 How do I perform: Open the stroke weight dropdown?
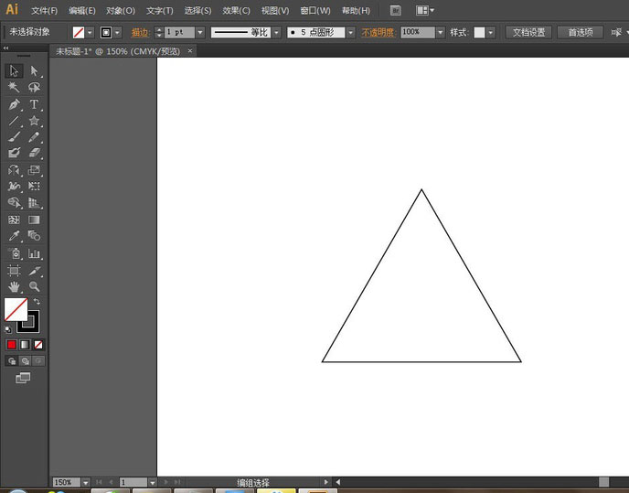click(202, 32)
